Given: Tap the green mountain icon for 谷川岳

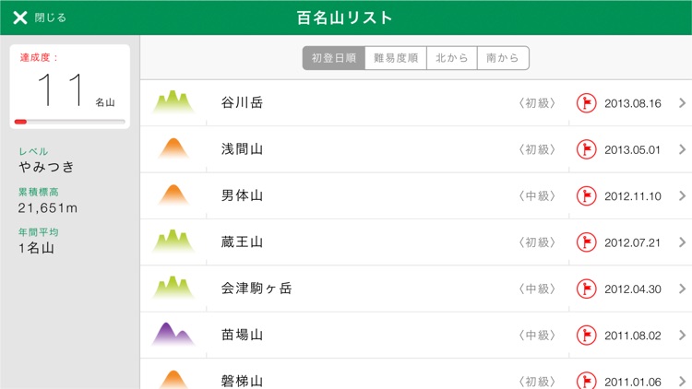Looking at the screenshot, I should pyautogui.click(x=173, y=102).
